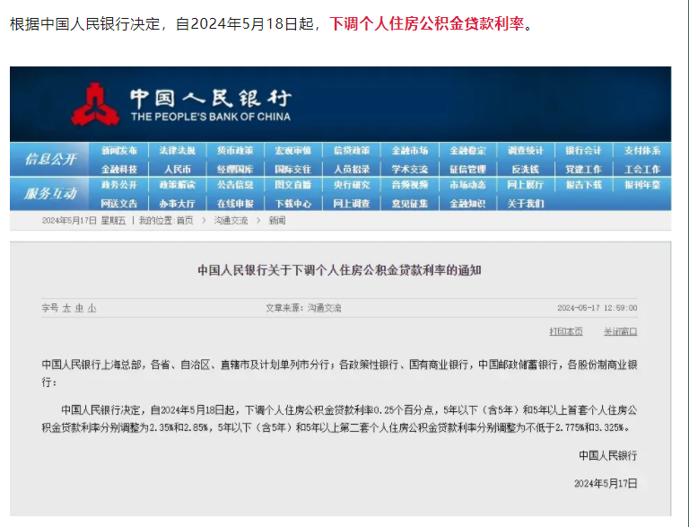Open the 下载中心 menu item

293,204
